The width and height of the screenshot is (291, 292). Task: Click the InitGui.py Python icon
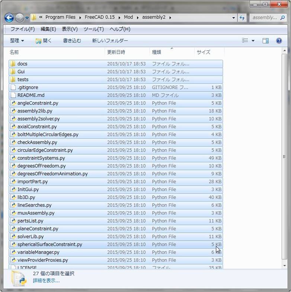13,189
